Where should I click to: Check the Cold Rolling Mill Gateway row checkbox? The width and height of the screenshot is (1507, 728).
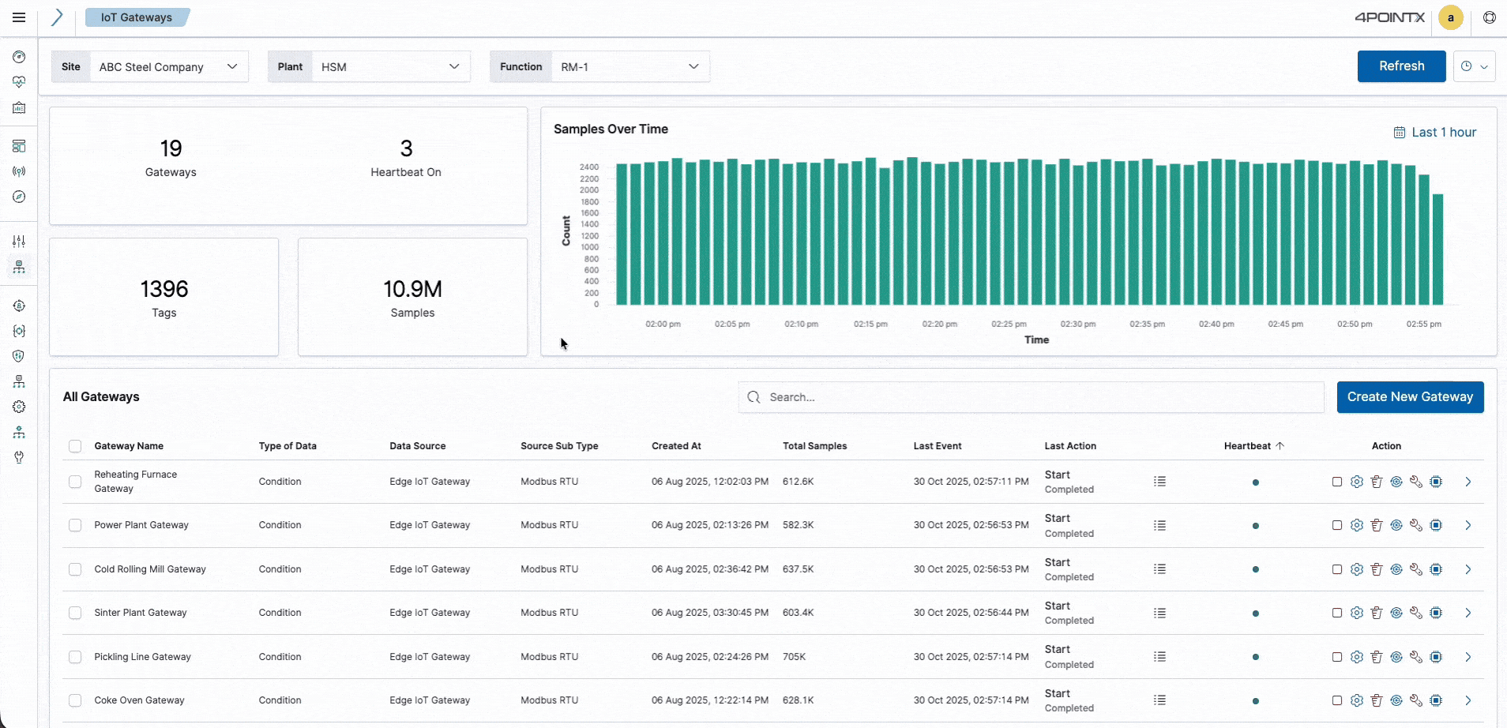click(x=74, y=569)
